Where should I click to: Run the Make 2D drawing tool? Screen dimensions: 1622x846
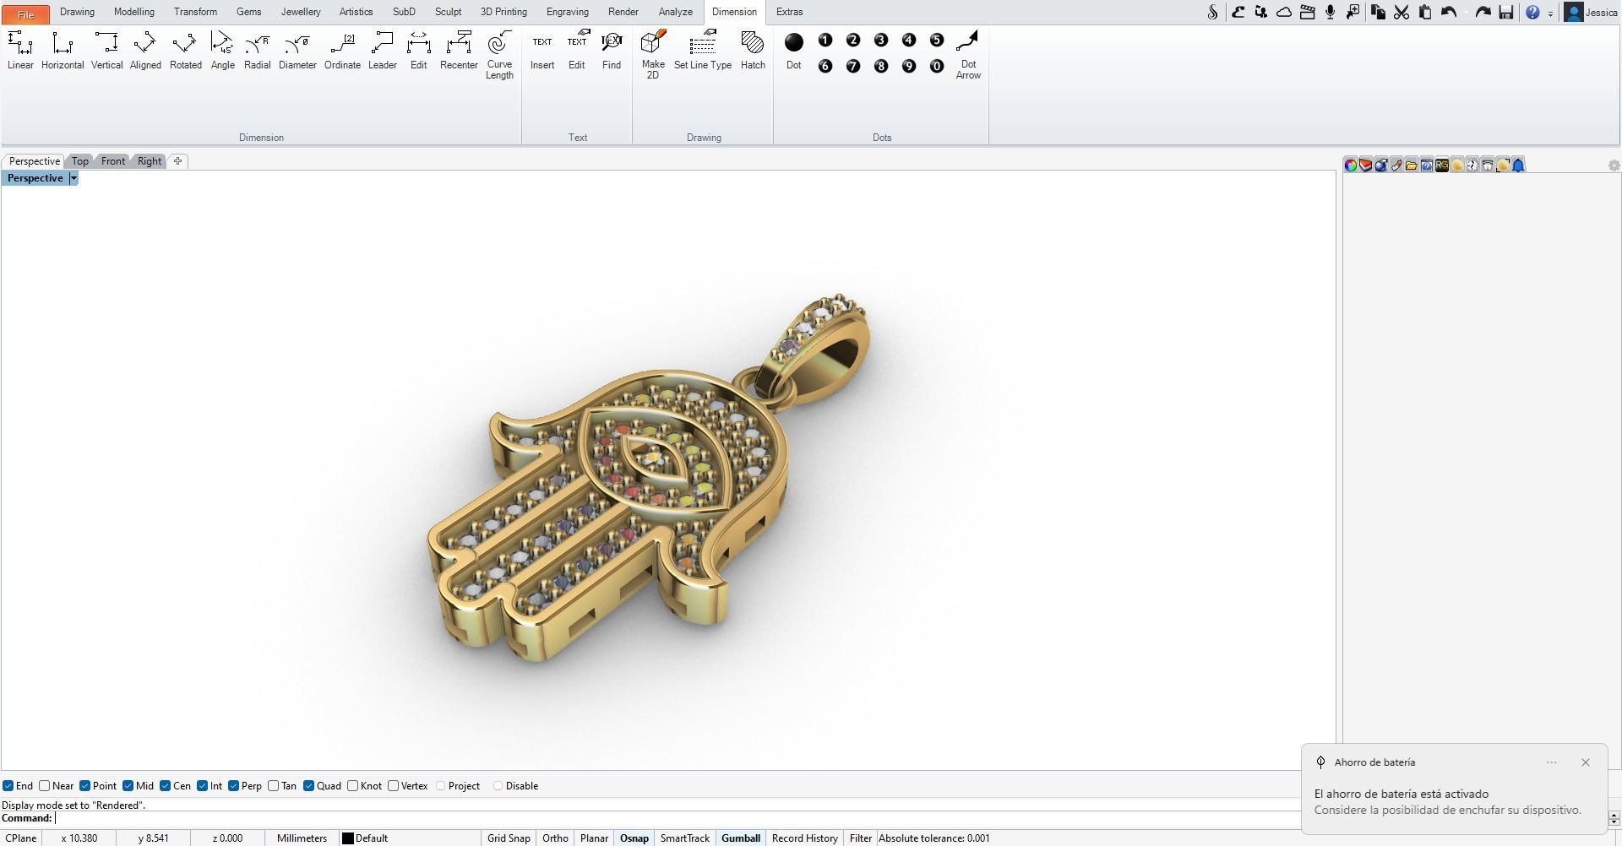pos(653,56)
